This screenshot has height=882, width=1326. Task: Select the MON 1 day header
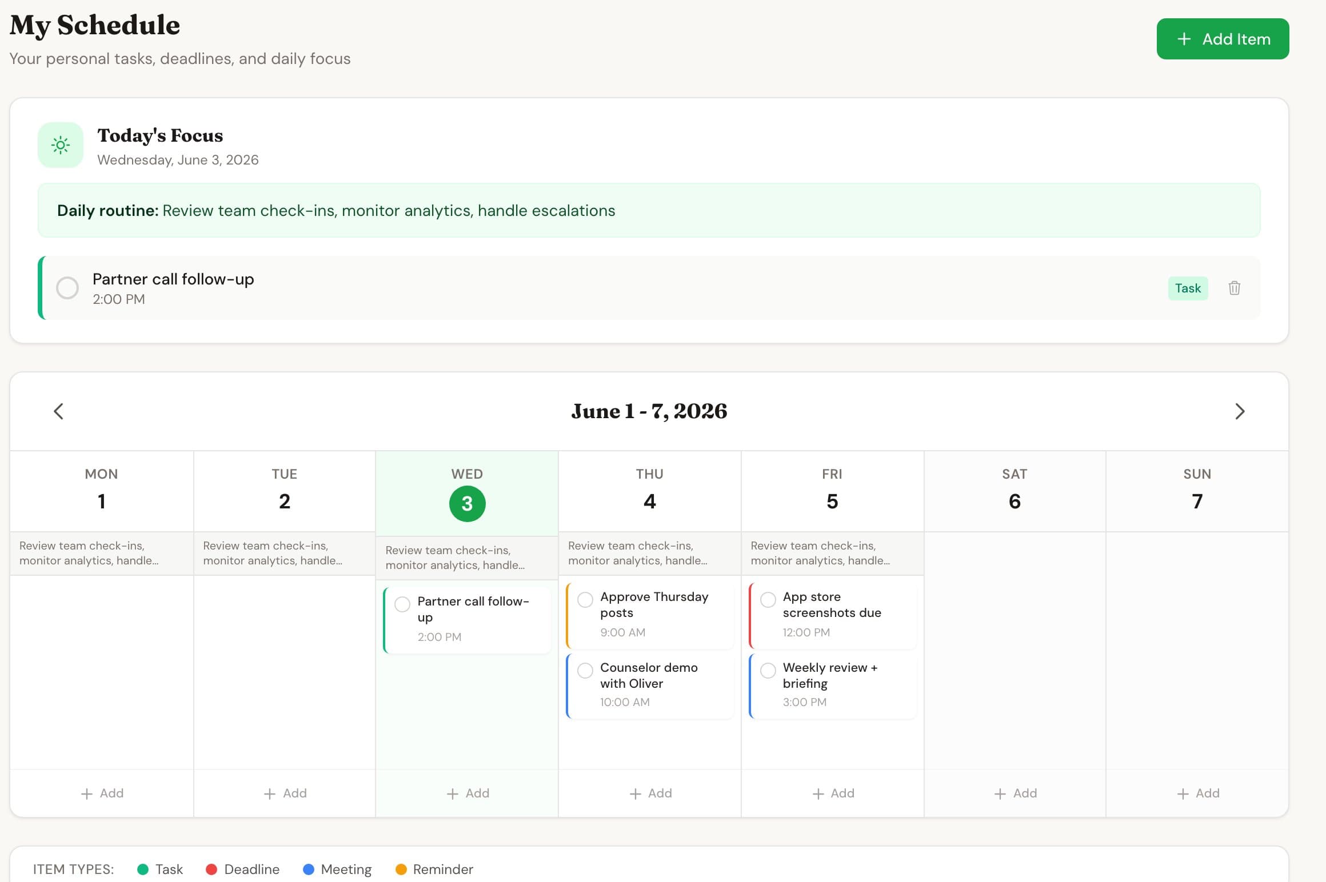click(102, 491)
